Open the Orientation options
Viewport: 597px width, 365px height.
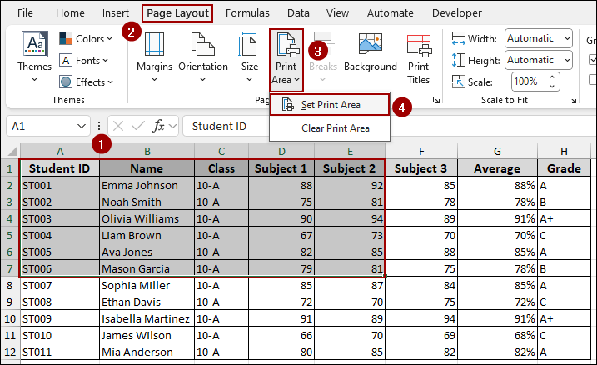click(x=202, y=55)
